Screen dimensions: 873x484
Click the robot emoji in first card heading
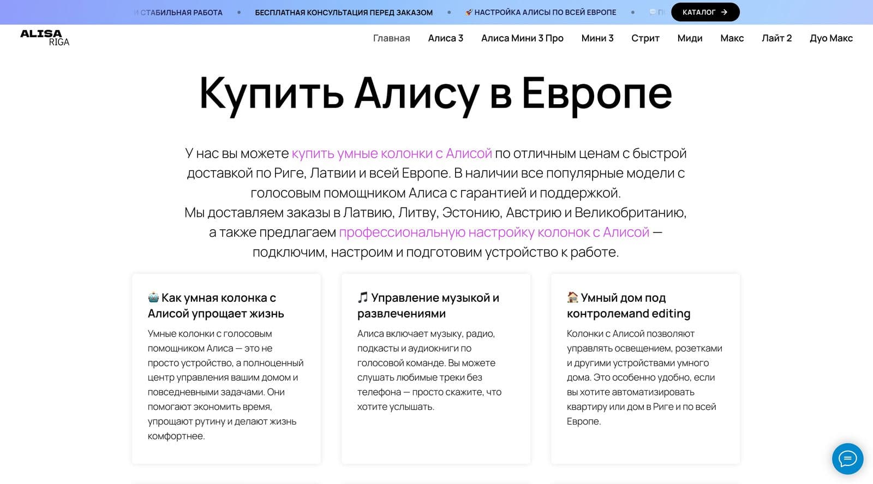click(153, 297)
